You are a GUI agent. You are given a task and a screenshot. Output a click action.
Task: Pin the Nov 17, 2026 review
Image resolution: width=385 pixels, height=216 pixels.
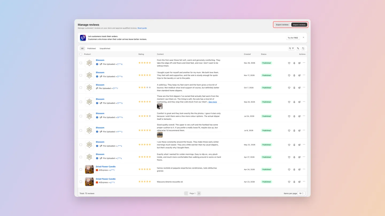point(294,75)
